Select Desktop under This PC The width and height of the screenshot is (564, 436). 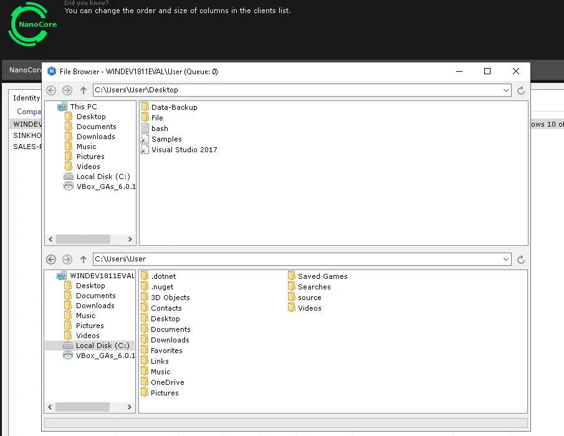(x=85, y=117)
